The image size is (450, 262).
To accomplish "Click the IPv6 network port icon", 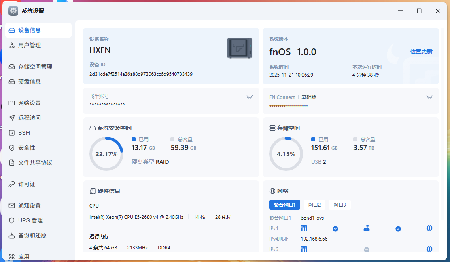I will pyautogui.click(x=304, y=249).
